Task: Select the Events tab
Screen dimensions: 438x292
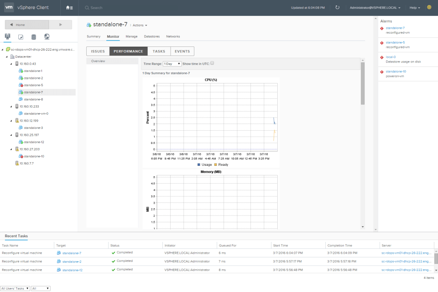Action: (x=182, y=51)
